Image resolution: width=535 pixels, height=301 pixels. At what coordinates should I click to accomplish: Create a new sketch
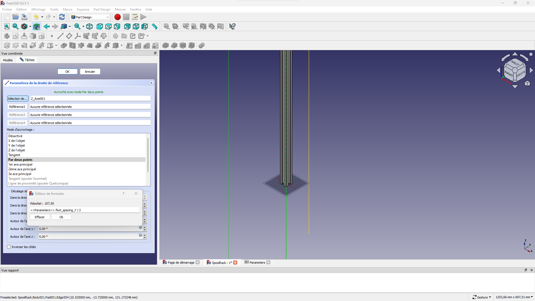point(16,36)
